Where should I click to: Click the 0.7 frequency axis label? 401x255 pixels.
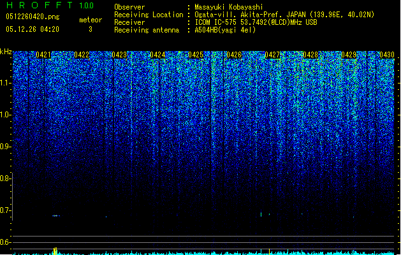click(x=5, y=210)
